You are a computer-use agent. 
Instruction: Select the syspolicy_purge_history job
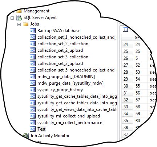tap(60, 90)
